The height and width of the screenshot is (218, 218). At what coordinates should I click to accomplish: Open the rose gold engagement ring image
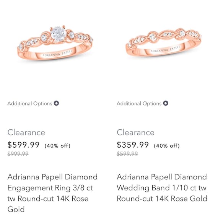[55, 43]
